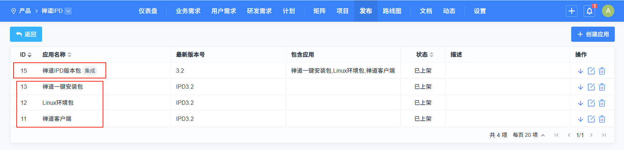624x150 pixels.
Task: Open the 每页 20 项 page-size dropdown
Action: 528,135
